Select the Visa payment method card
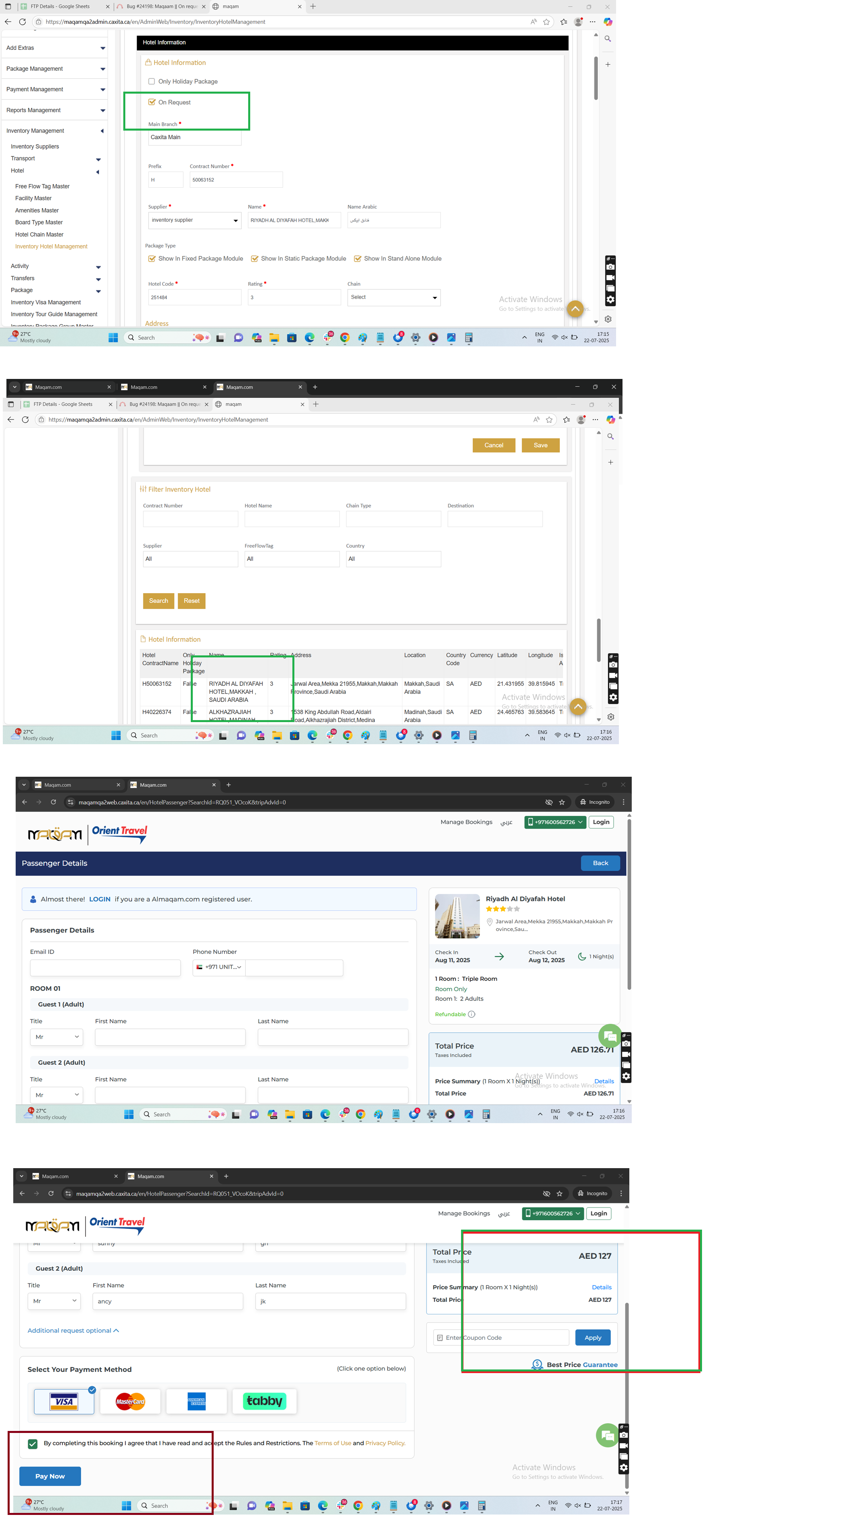845x1531 pixels. tap(63, 1402)
